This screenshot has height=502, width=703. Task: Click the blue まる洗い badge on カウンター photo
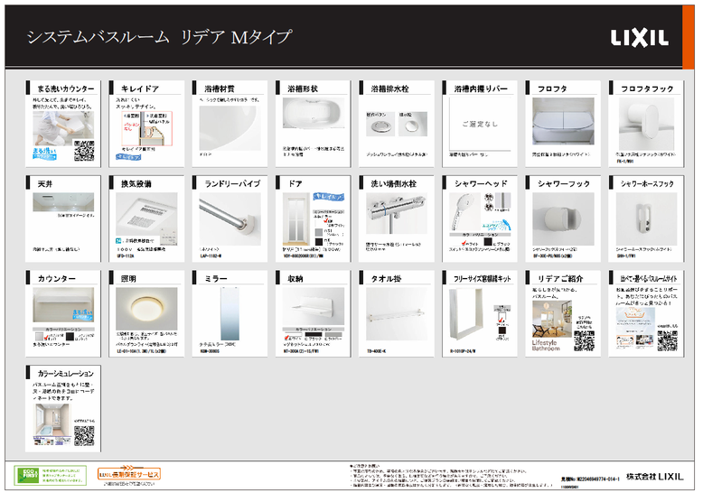[x=83, y=314]
